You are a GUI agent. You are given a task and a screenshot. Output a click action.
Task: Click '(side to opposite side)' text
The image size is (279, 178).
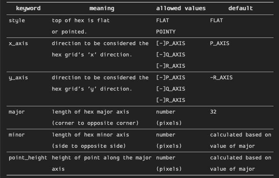click(x=89, y=146)
